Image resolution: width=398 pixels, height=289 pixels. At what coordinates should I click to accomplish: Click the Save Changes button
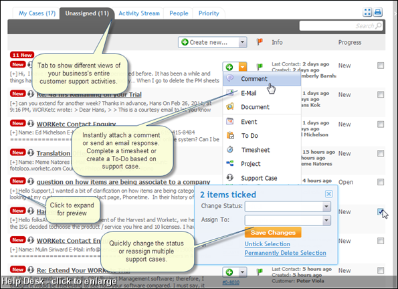[x=273, y=232]
